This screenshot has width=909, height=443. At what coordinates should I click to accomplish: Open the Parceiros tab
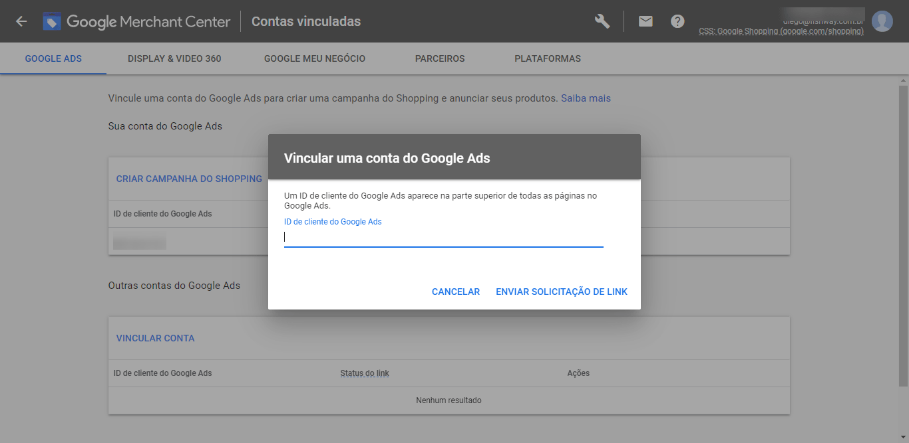[440, 58]
